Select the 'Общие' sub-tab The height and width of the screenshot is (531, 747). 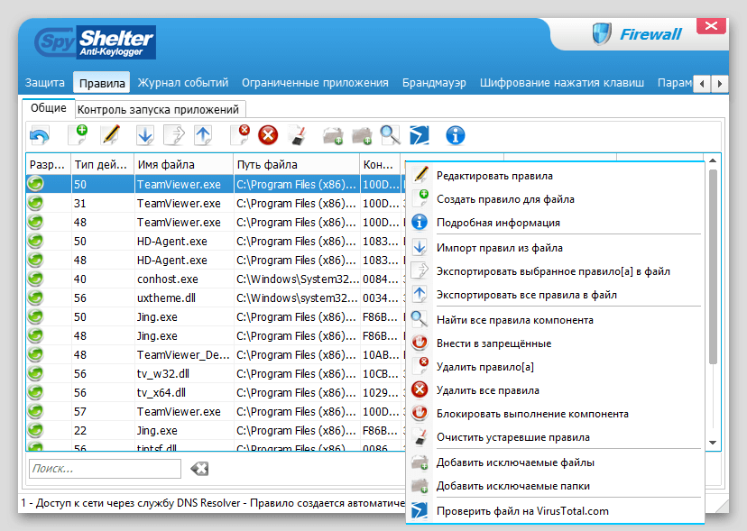point(49,108)
